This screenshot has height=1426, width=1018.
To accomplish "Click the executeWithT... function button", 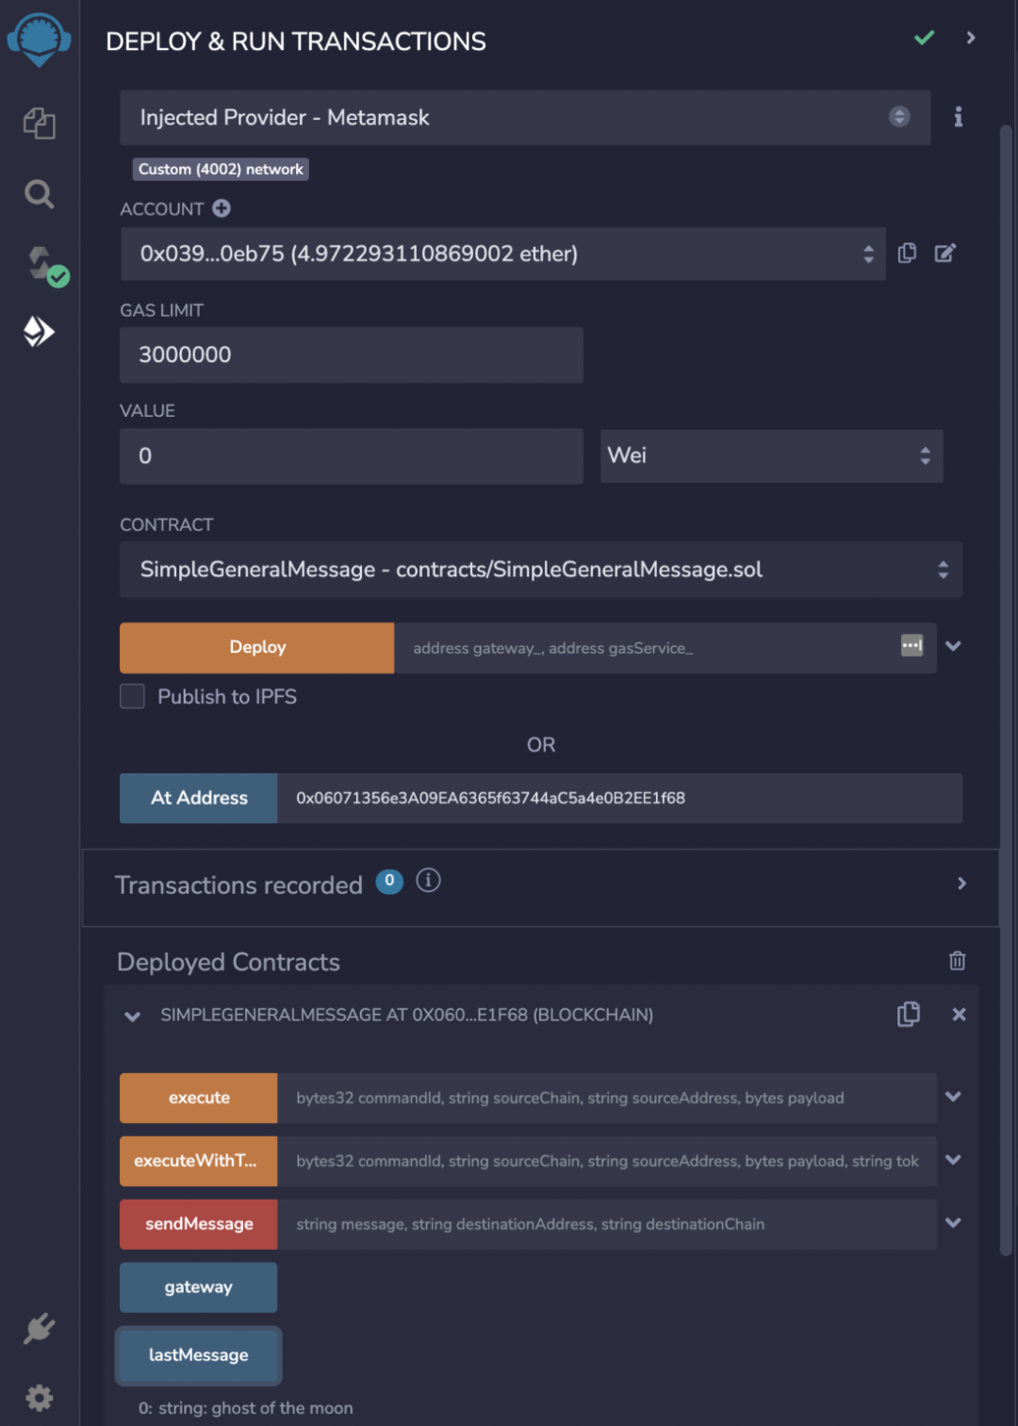I will (x=198, y=1161).
